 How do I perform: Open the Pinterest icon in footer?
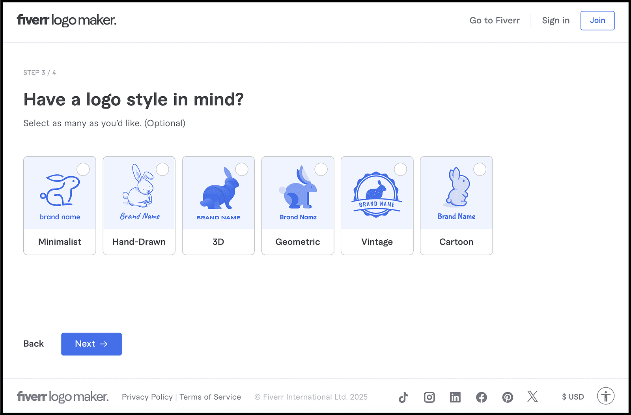pyautogui.click(x=508, y=397)
